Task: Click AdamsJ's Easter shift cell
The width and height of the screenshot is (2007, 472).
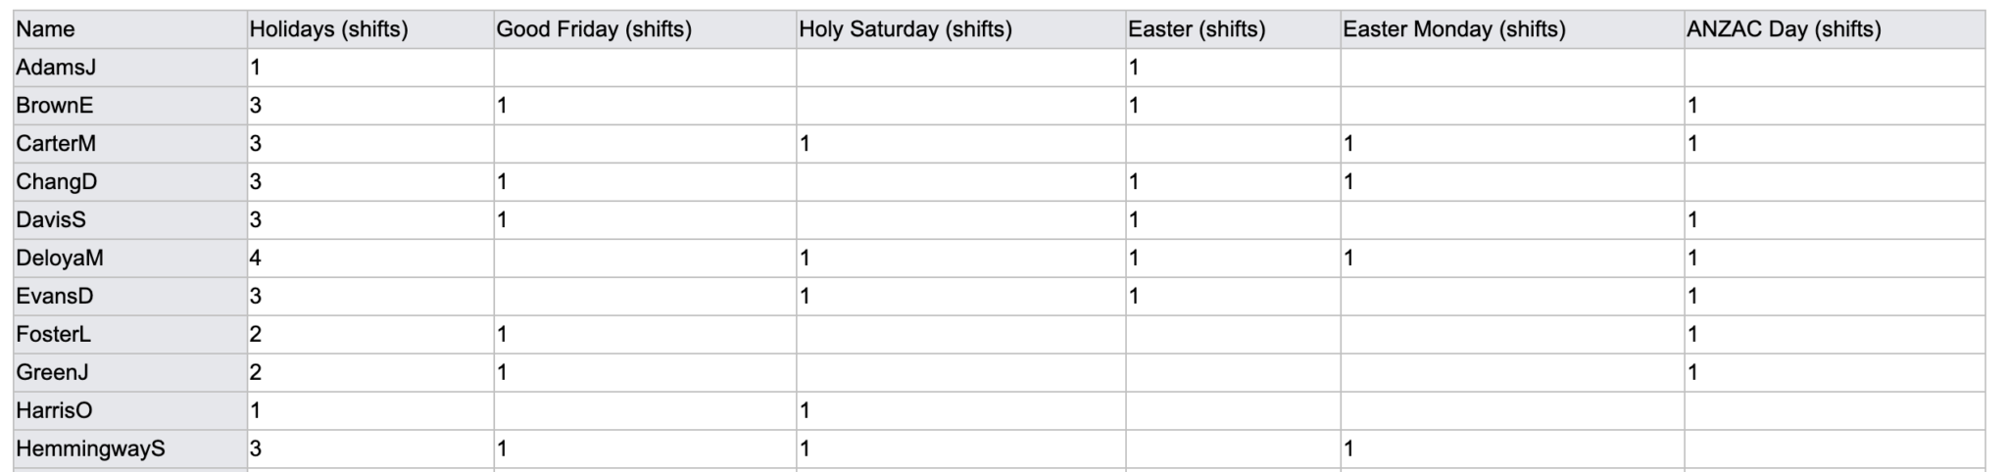Action: click(x=1232, y=68)
